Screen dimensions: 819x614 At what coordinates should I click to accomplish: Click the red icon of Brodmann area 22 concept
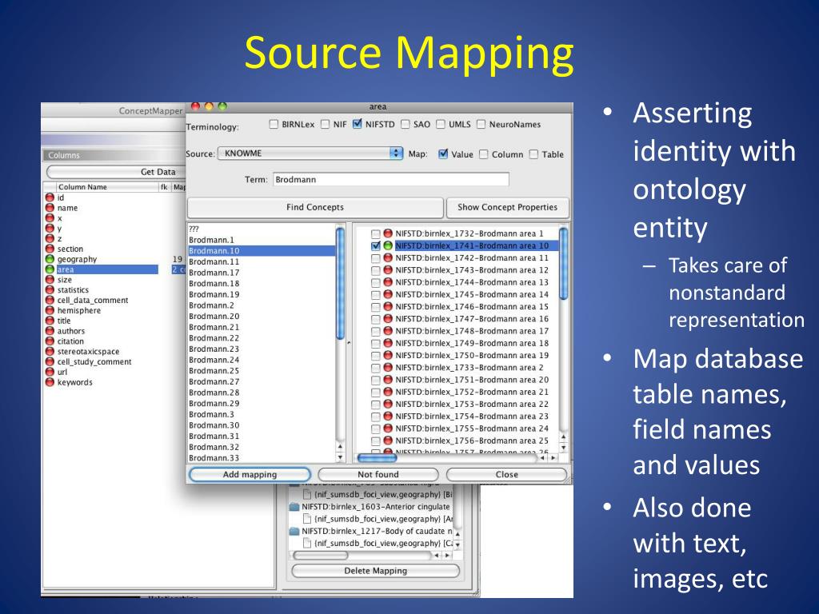(x=388, y=404)
